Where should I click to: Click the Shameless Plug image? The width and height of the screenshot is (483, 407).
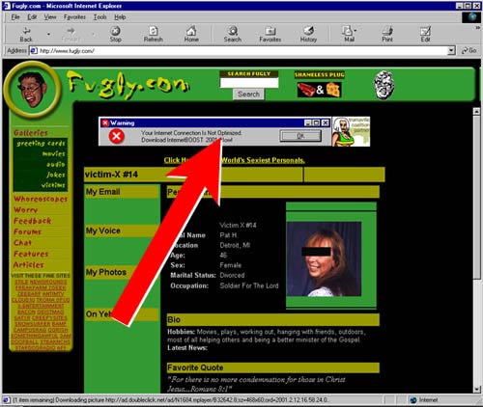(319, 90)
